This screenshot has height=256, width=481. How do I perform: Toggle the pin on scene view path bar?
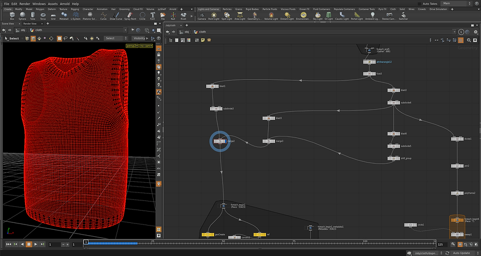133,30
